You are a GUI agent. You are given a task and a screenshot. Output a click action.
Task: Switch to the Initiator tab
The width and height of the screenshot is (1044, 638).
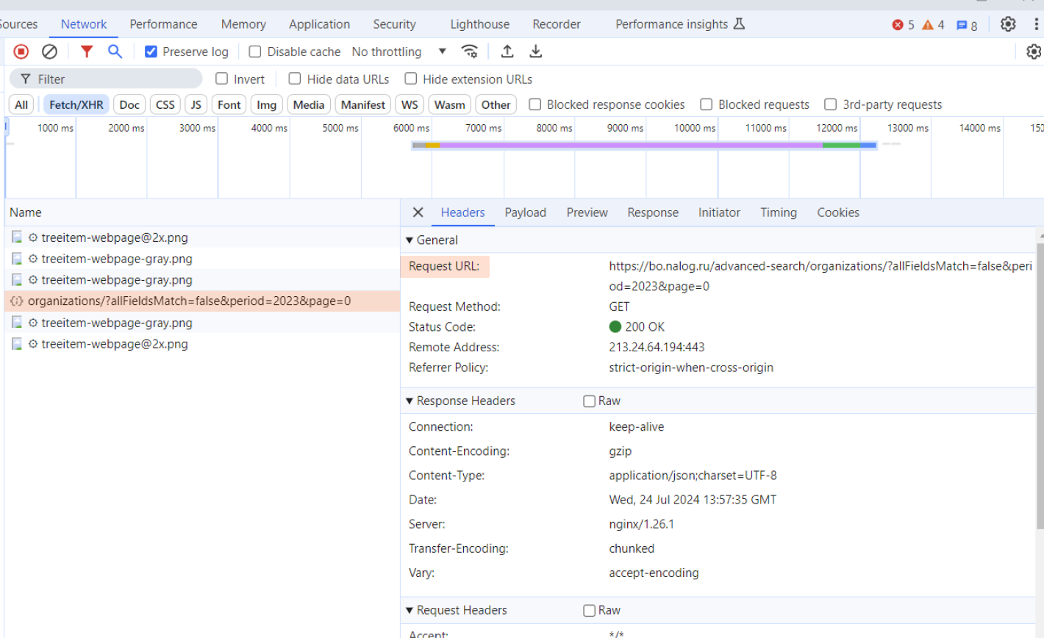click(719, 212)
